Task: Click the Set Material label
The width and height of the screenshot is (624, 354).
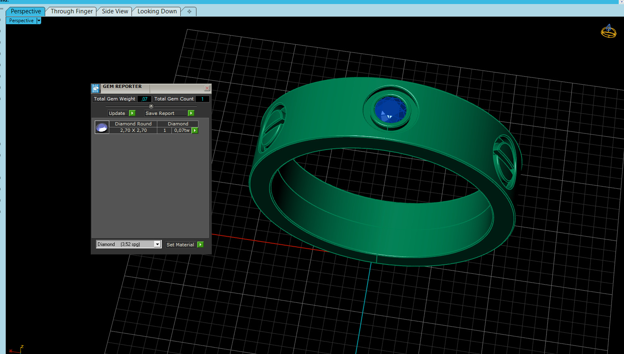Action: pos(181,245)
